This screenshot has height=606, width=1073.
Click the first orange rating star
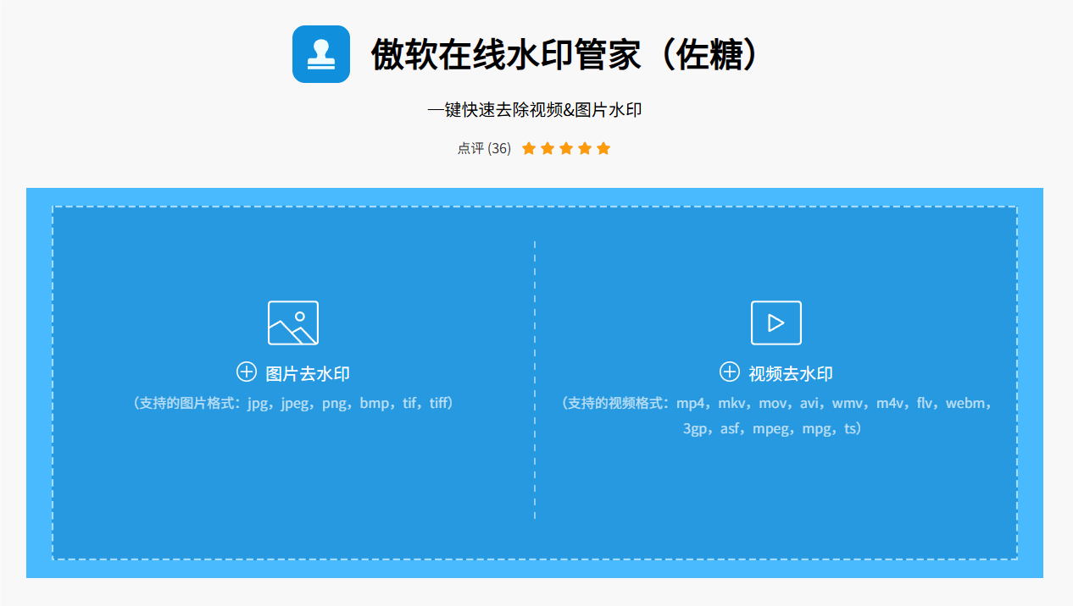(529, 147)
